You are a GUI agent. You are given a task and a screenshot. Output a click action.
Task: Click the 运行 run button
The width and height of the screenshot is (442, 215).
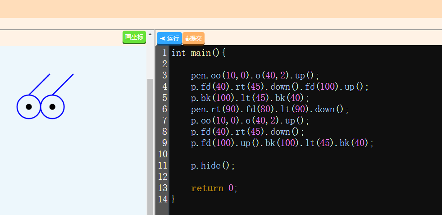click(169, 38)
